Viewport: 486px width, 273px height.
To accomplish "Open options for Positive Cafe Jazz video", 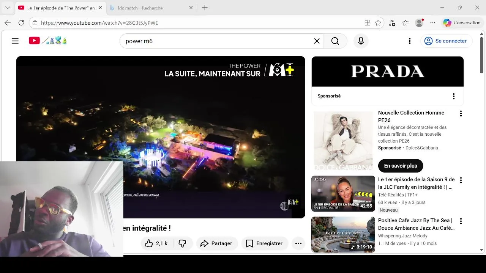I will 461,221.
